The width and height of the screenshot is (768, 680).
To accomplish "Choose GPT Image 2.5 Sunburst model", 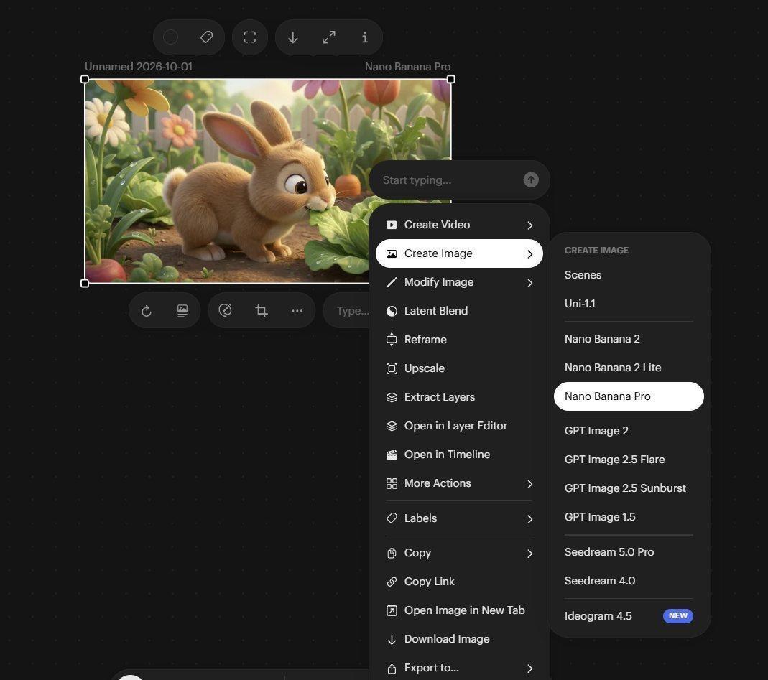I will pyautogui.click(x=629, y=488).
